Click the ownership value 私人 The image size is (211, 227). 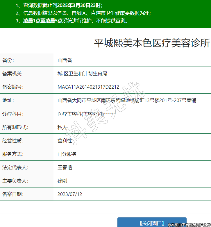(x=62, y=127)
